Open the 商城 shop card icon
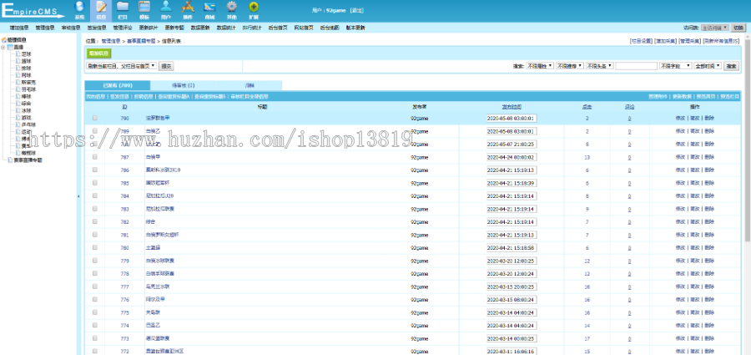 (209, 7)
